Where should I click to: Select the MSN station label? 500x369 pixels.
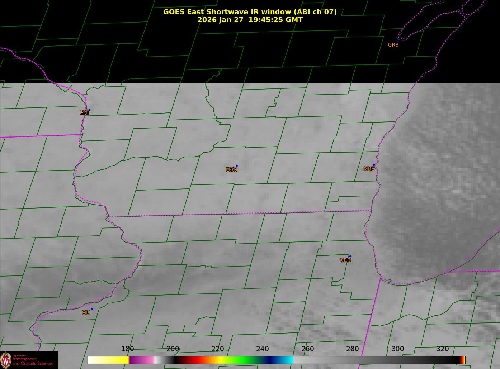point(232,169)
